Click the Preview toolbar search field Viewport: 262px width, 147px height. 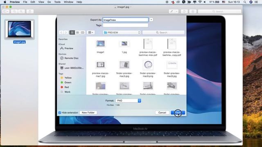click(219, 11)
